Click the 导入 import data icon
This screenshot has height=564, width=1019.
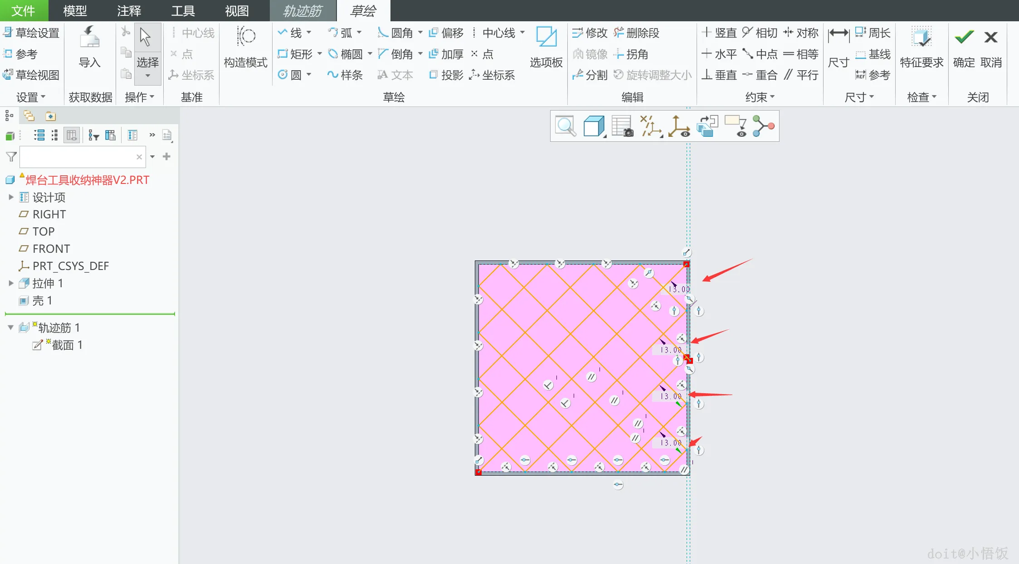89,38
